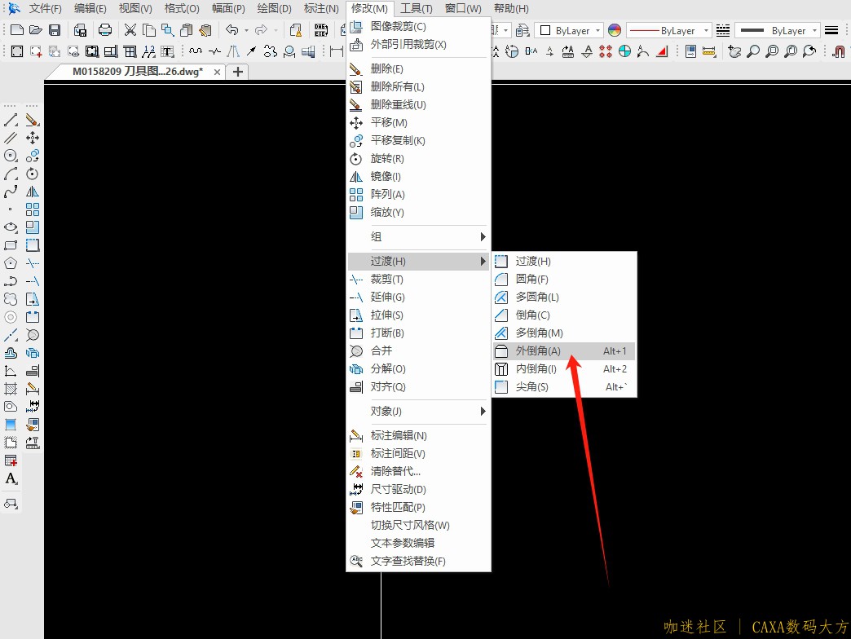Click the Cut scissors icon
The width and height of the screenshot is (851, 639).
pyautogui.click(x=130, y=30)
